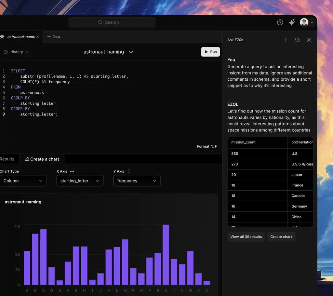The image size is (333, 296).
Task: Open EZQL chat history via the clock icon
Action: (297, 40)
